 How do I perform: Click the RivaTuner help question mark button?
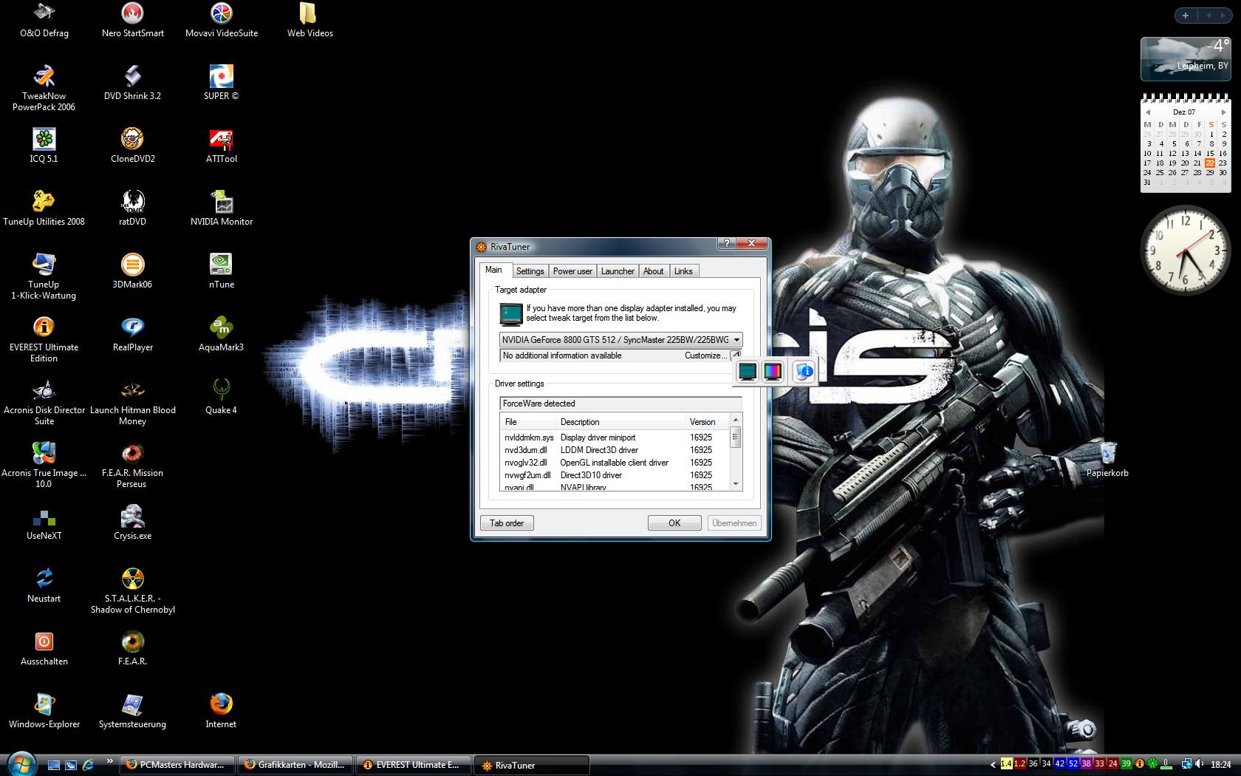point(726,244)
